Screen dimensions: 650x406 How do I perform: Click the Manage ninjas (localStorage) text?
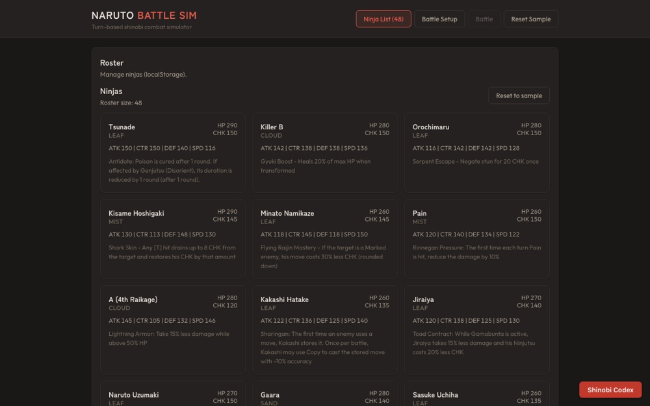[143, 75]
